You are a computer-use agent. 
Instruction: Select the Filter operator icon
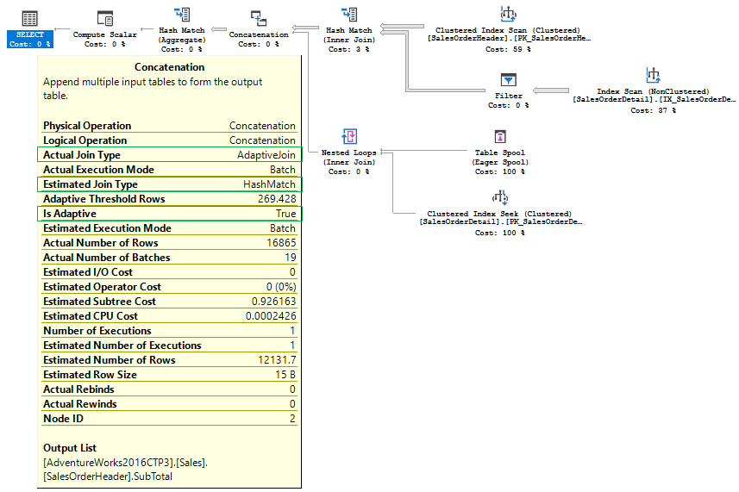click(x=508, y=79)
